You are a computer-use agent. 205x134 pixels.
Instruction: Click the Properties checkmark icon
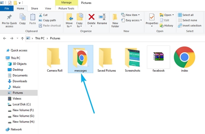[x=152, y=17]
